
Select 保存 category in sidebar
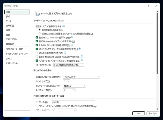click(x=17, y=30)
